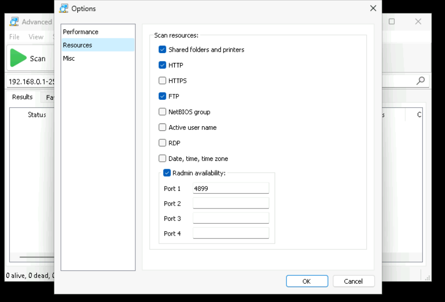Check the Active user name option
Screen dimensions: 445x302
pyautogui.click(x=162, y=127)
